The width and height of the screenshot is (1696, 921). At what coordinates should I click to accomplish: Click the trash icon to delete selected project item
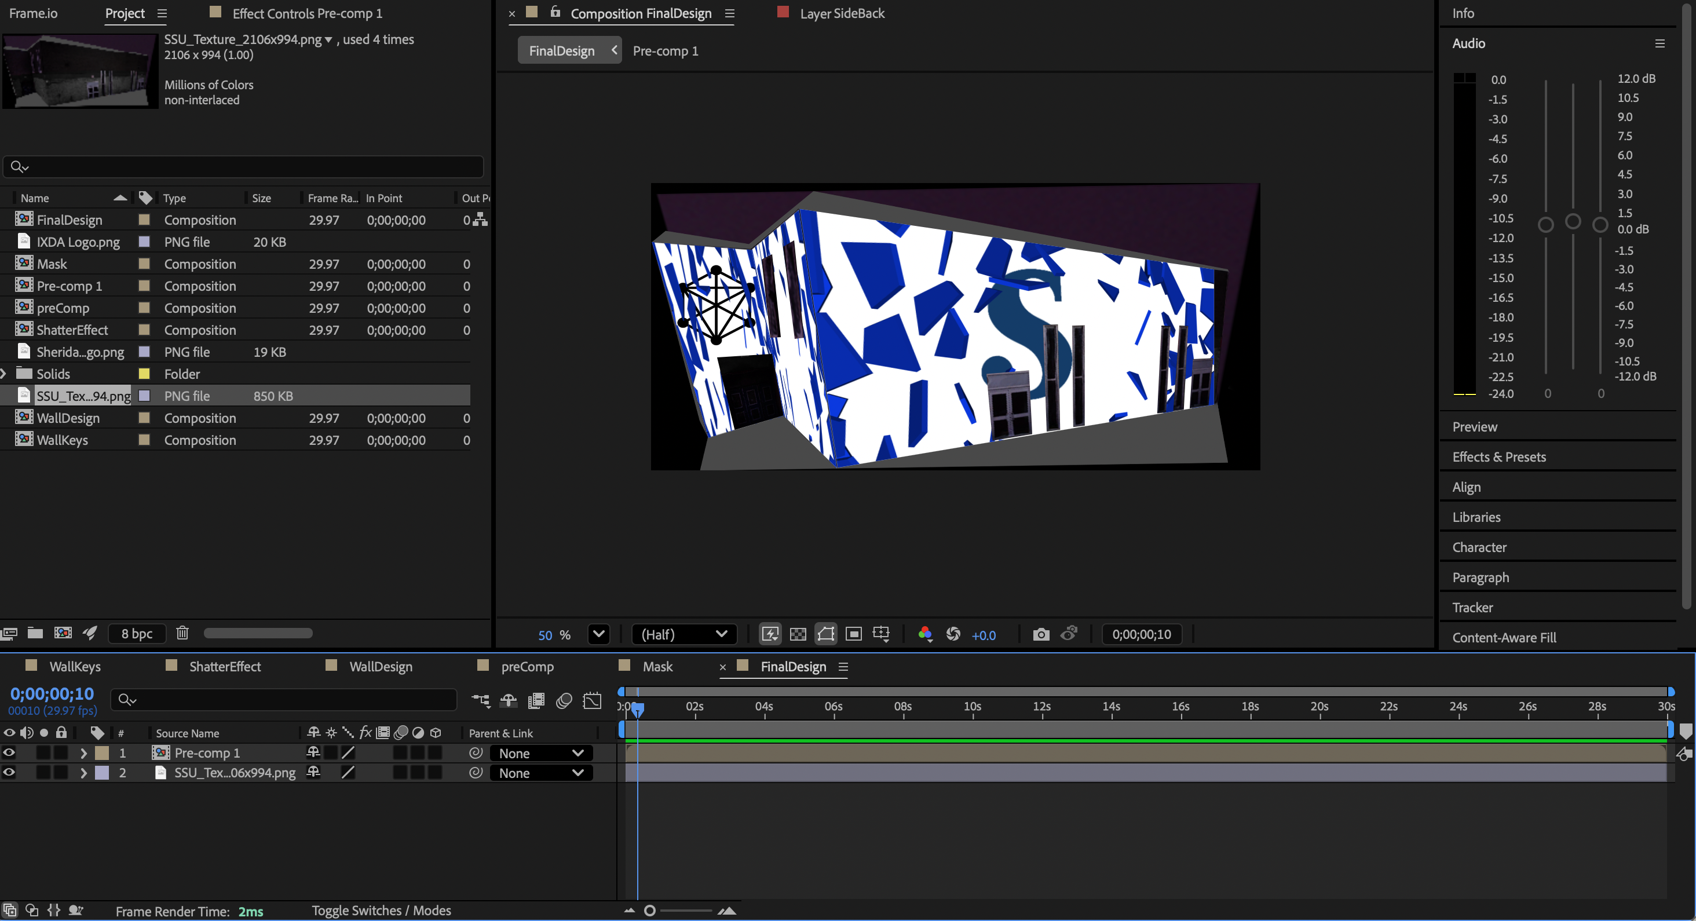coord(182,633)
